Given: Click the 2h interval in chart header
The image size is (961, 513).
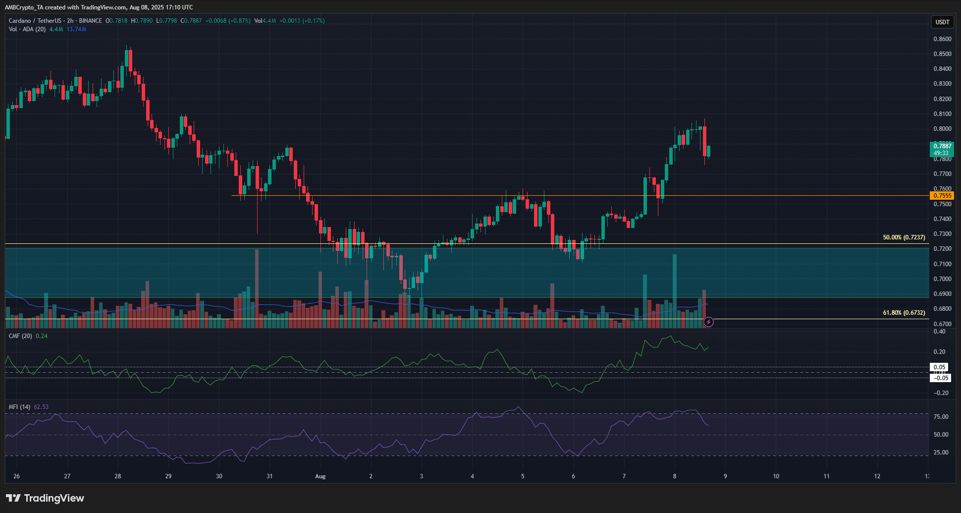Looking at the screenshot, I should click(70, 21).
